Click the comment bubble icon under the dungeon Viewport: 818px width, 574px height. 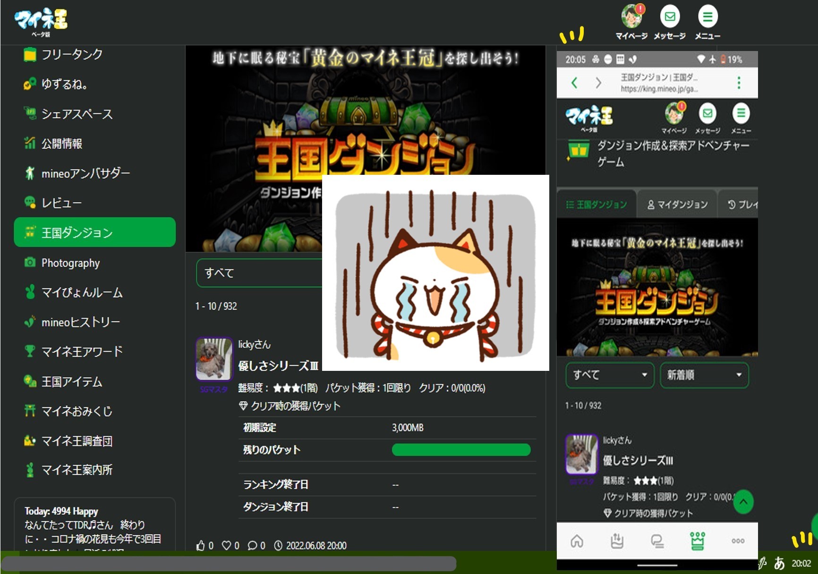point(253,546)
